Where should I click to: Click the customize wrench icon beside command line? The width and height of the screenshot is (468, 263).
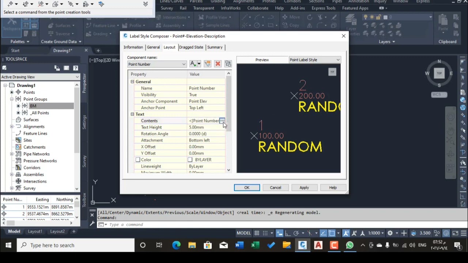(x=92, y=224)
